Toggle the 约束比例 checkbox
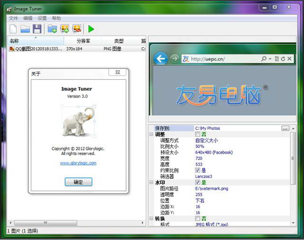This screenshot has height=240, width=304. 198,170
